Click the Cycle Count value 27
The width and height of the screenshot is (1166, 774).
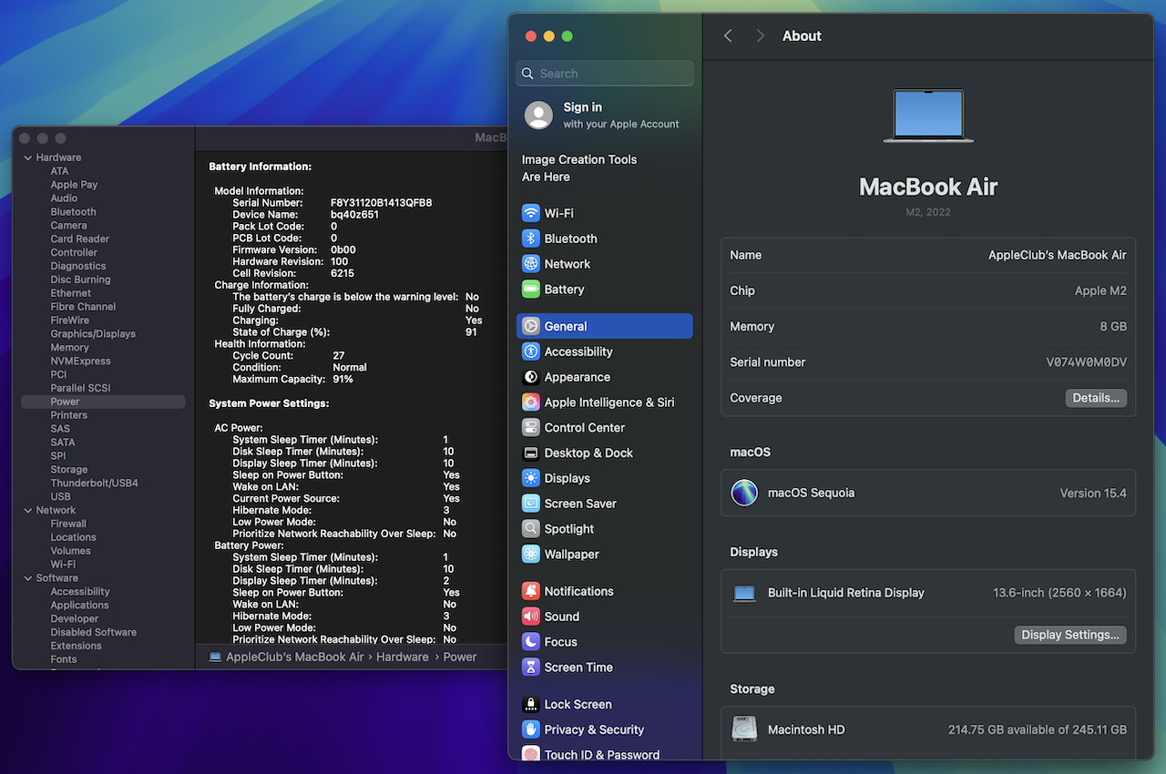[338, 356]
